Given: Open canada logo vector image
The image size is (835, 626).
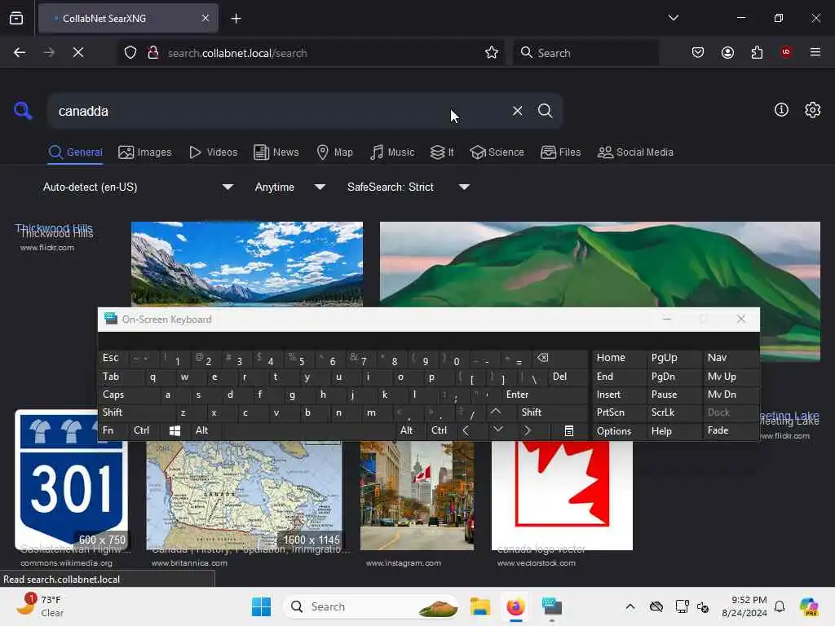Looking at the screenshot, I should coord(562,496).
